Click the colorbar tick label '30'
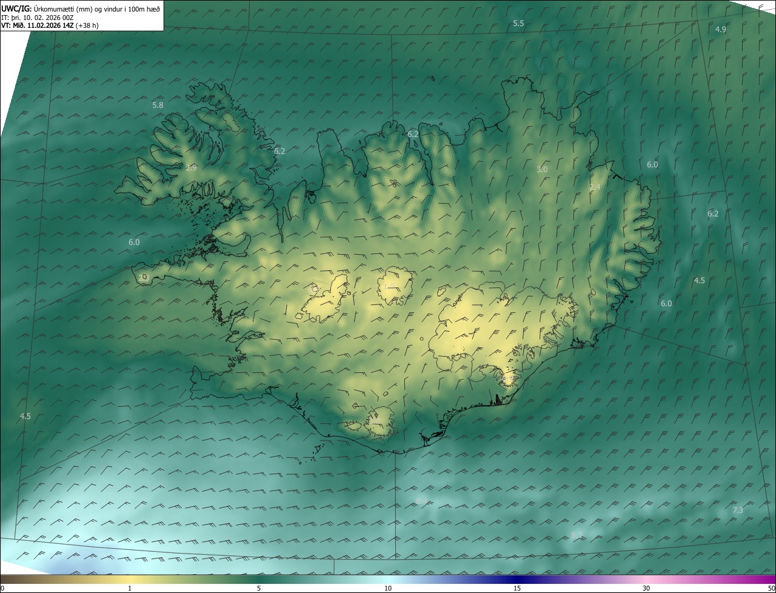 646,588
